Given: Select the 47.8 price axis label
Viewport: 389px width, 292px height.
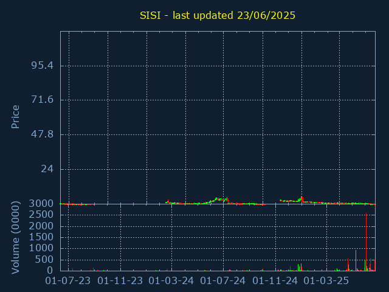Looking at the screenshot, I should 42,134.
